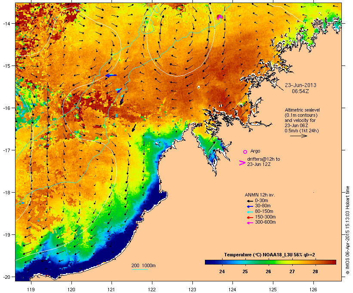
Task: Click the longitude axis label 123
Action: (x=192, y=290)
